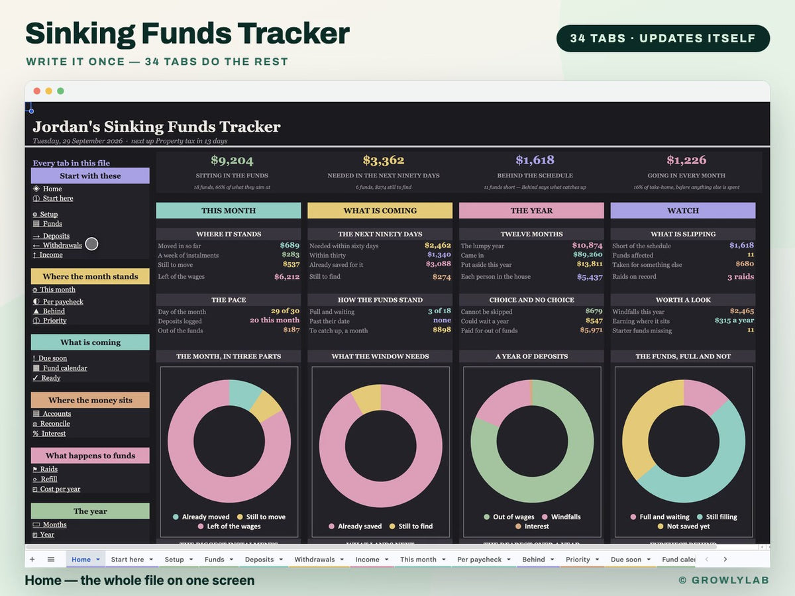
Task: Click the $1,226 going in every month value
Action: point(686,160)
